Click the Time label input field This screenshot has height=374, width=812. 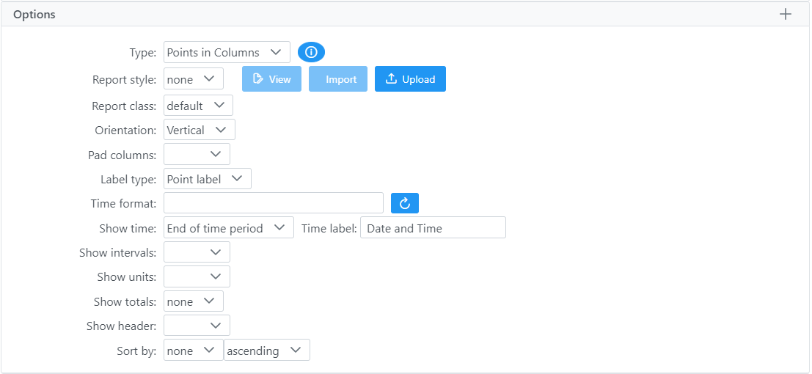point(433,228)
